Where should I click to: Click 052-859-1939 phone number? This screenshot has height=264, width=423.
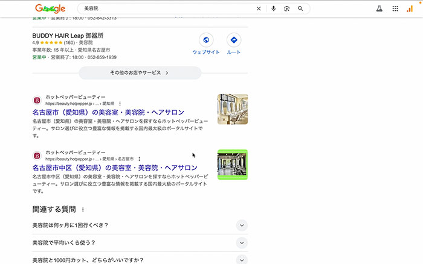(102, 57)
